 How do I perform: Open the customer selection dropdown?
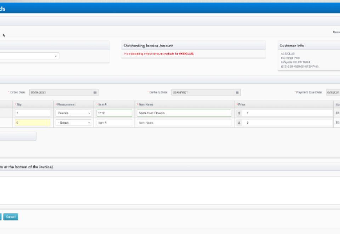pyautogui.click(x=29, y=56)
